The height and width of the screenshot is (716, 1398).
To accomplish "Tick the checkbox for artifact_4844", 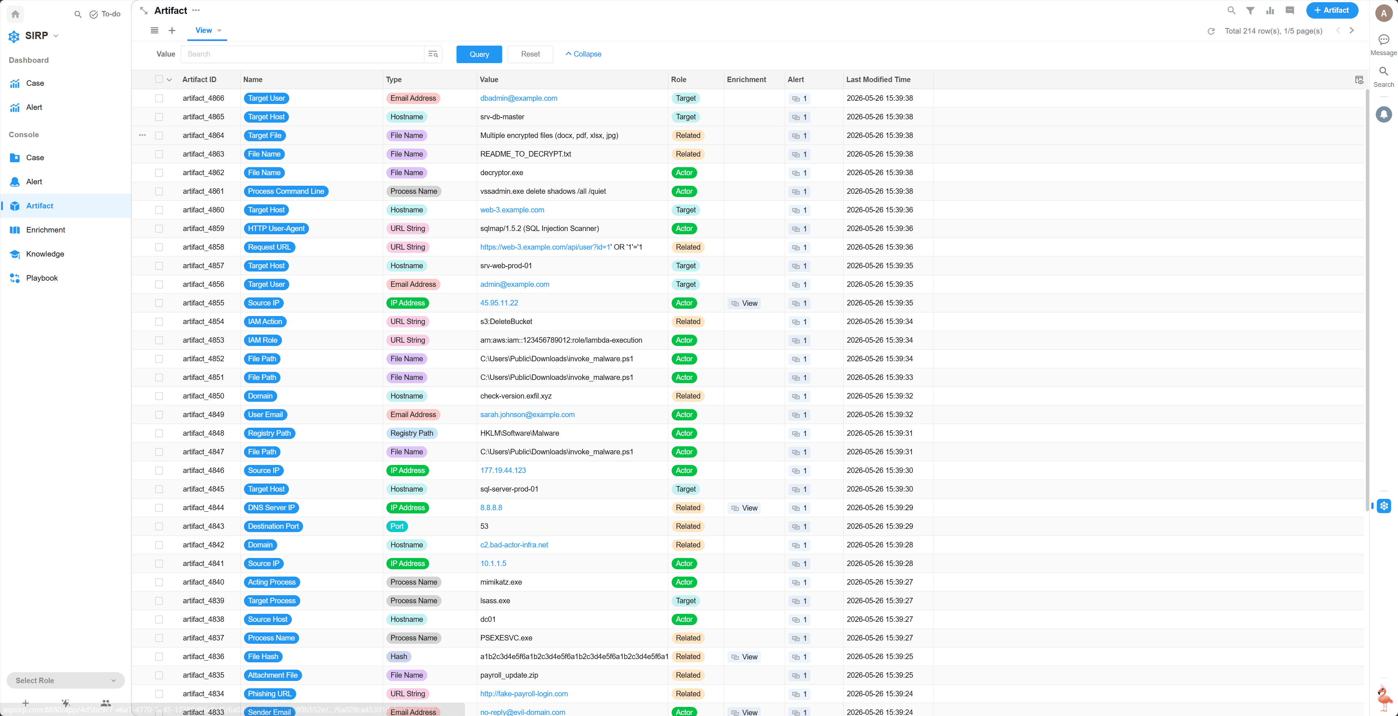I will click(159, 508).
